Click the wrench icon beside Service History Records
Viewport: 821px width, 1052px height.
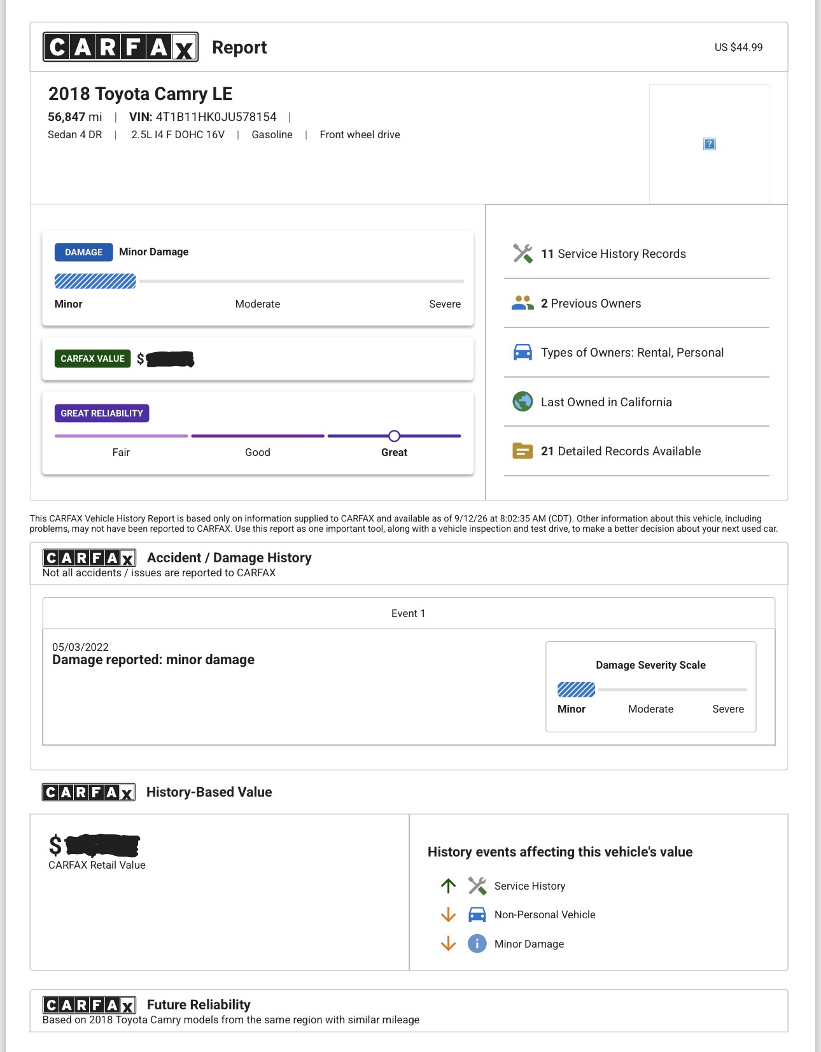(x=523, y=253)
